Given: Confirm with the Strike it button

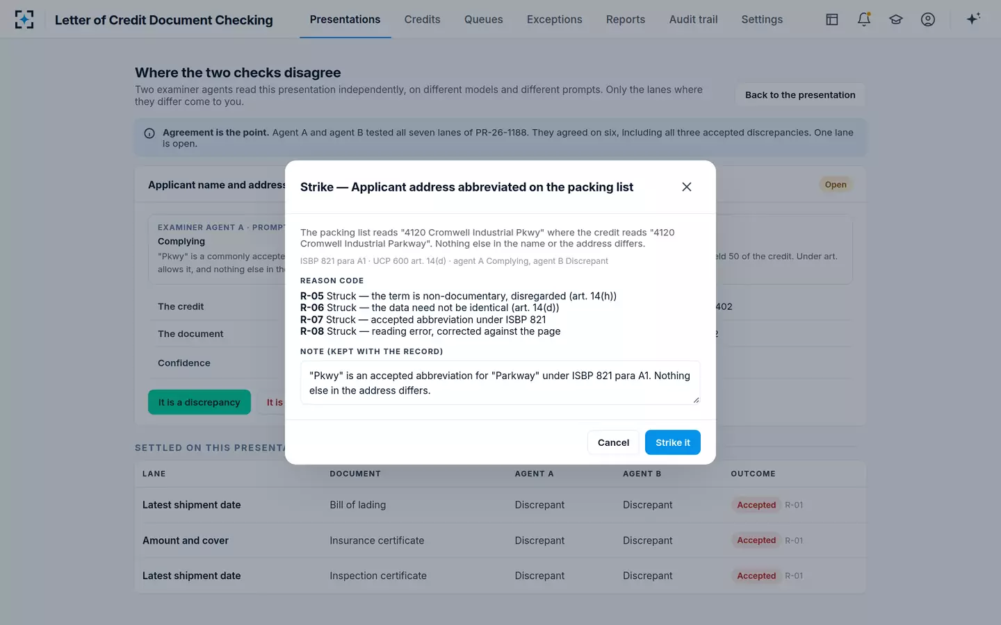Looking at the screenshot, I should 672,442.
